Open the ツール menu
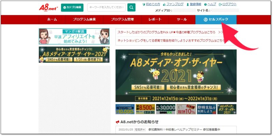This screenshot has height=136, width=273. (x=182, y=19)
